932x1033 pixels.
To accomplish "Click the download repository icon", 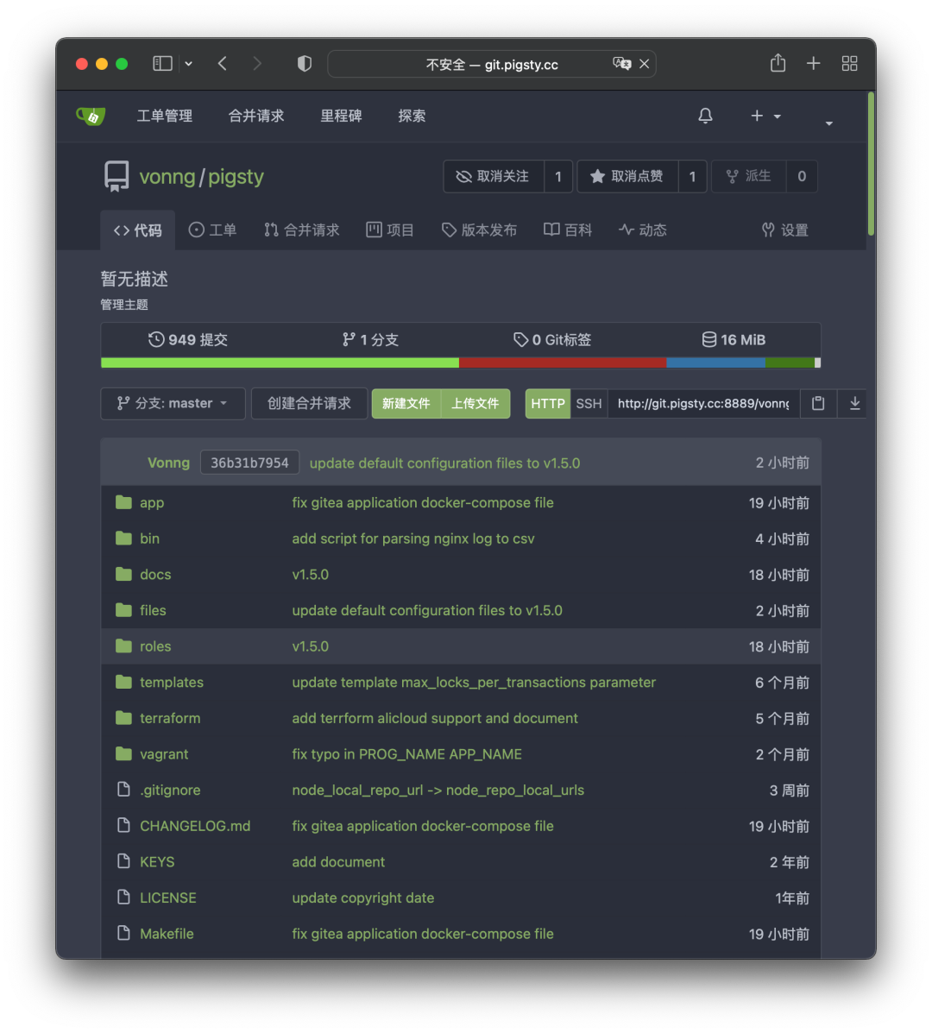I will [x=854, y=403].
